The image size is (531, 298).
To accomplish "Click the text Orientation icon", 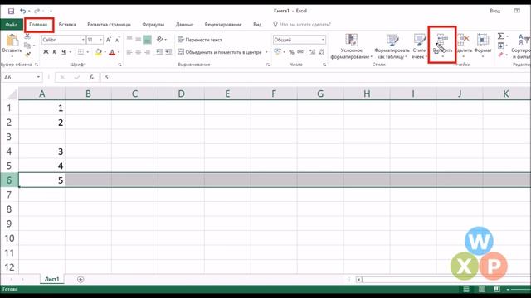I will pos(160,40).
